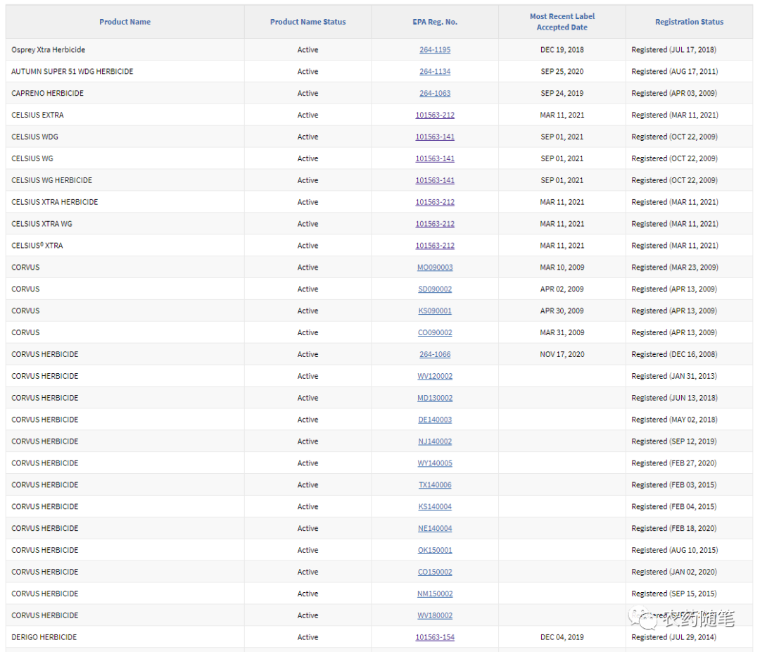Open registration link KS140004

point(435,507)
